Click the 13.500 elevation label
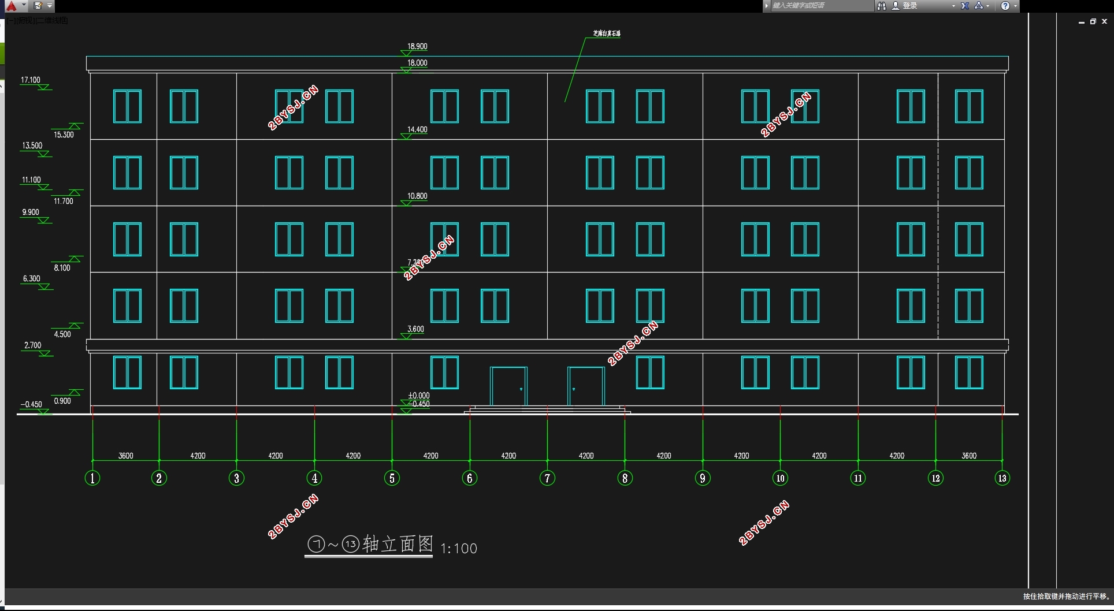The height and width of the screenshot is (611, 1114). pos(32,146)
